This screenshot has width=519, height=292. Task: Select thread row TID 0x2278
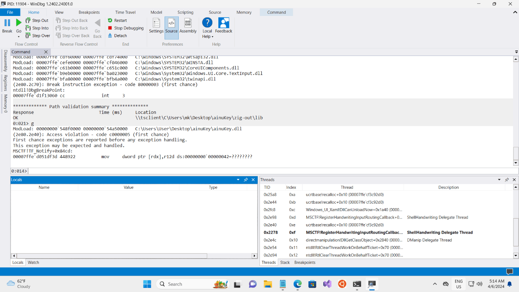tap(387, 233)
